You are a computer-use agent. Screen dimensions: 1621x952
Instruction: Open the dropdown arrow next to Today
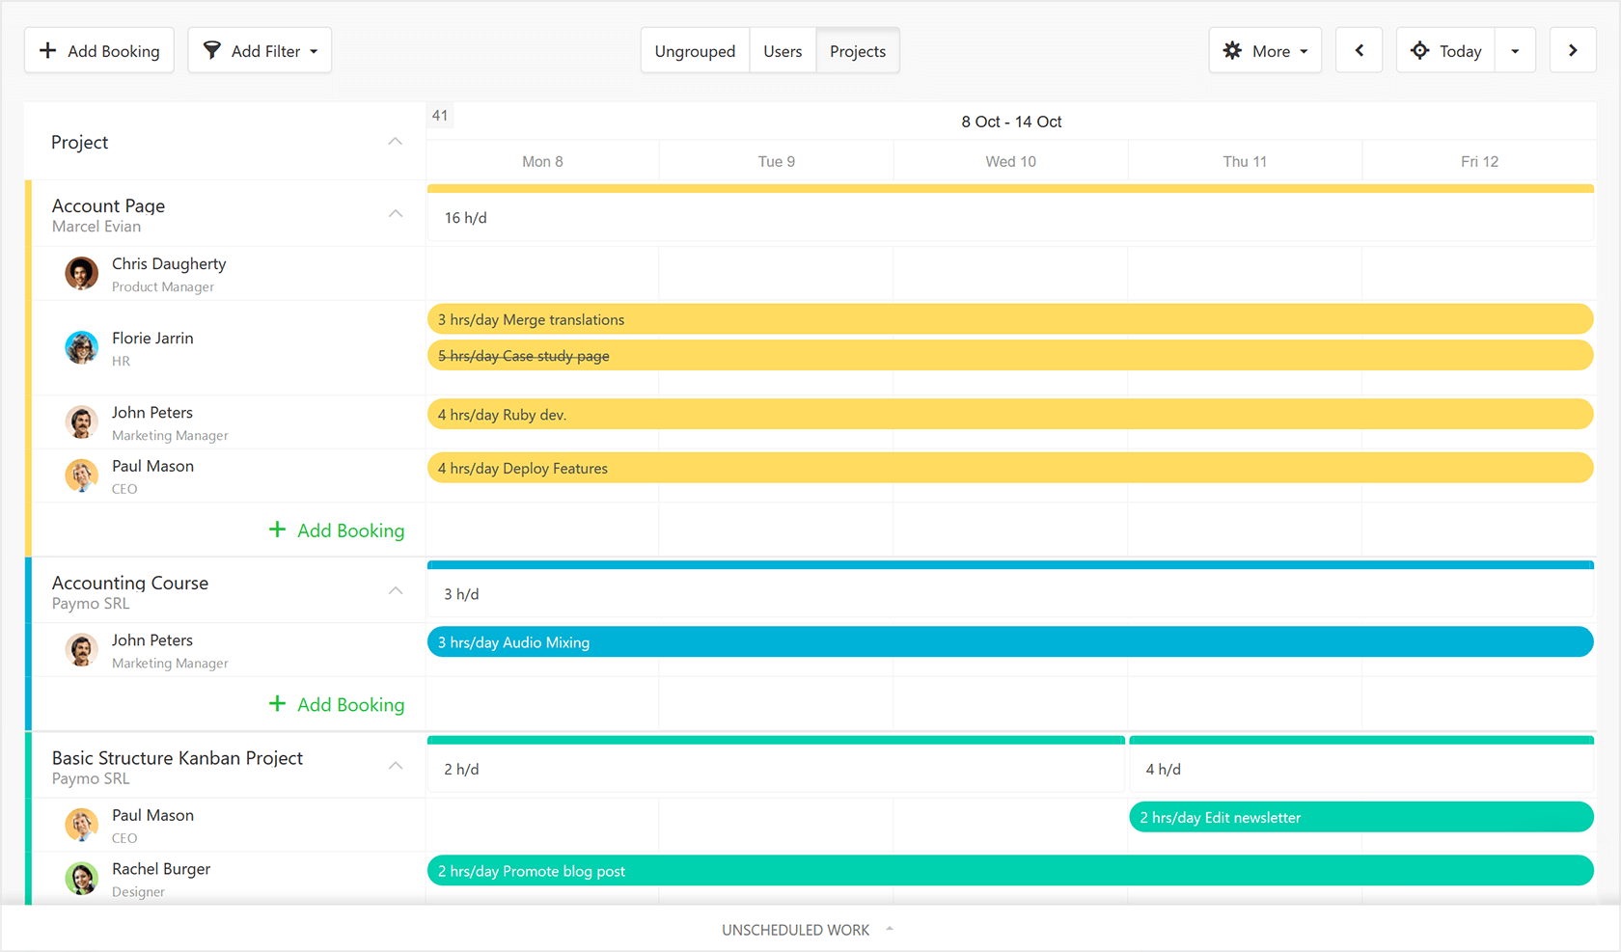tap(1515, 50)
